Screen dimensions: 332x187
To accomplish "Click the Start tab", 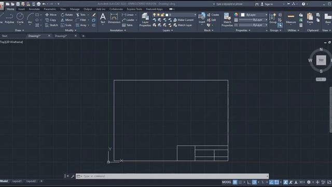I will (x=5, y=36).
